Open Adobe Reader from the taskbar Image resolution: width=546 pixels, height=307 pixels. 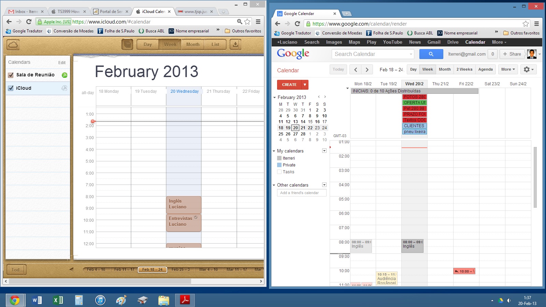click(x=185, y=300)
